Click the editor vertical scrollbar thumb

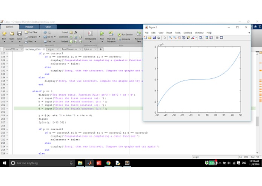pyautogui.click(x=257, y=121)
